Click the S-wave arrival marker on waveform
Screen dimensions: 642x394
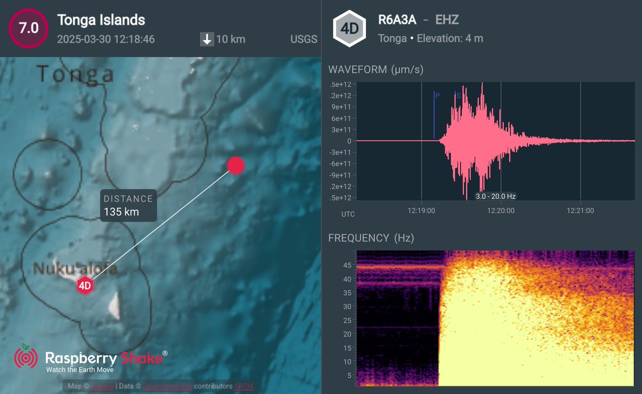click(x=457, y=95)
